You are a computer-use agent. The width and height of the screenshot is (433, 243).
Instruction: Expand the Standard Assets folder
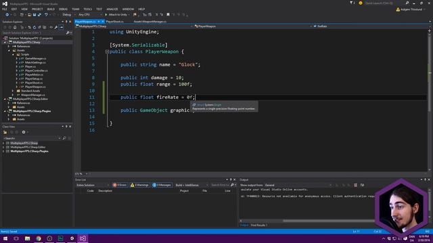(x=13, y=90)
